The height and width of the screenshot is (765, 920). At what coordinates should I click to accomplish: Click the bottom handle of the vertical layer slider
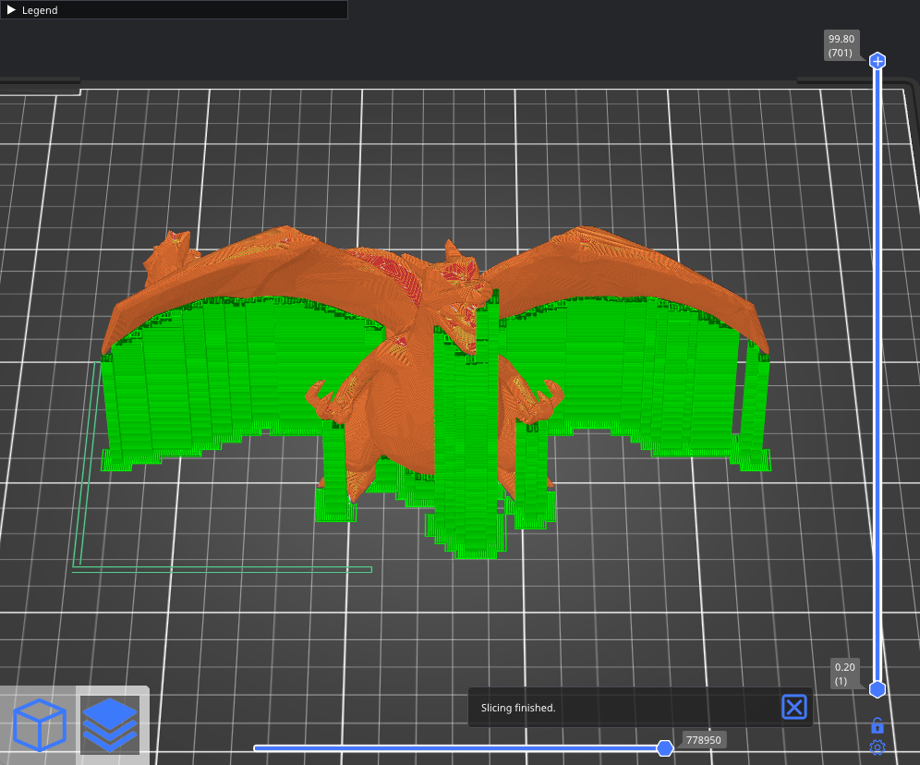point(878,689)
